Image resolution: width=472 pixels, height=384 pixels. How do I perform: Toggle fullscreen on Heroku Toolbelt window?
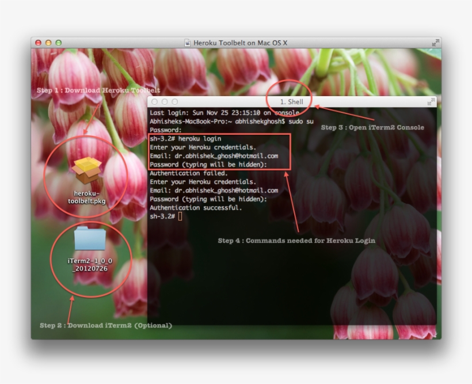[435, 43]
